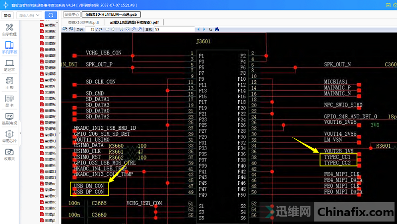Open the 笔记本 laptop category
This screenshot has height=224, width=397.
coord(9,65)
